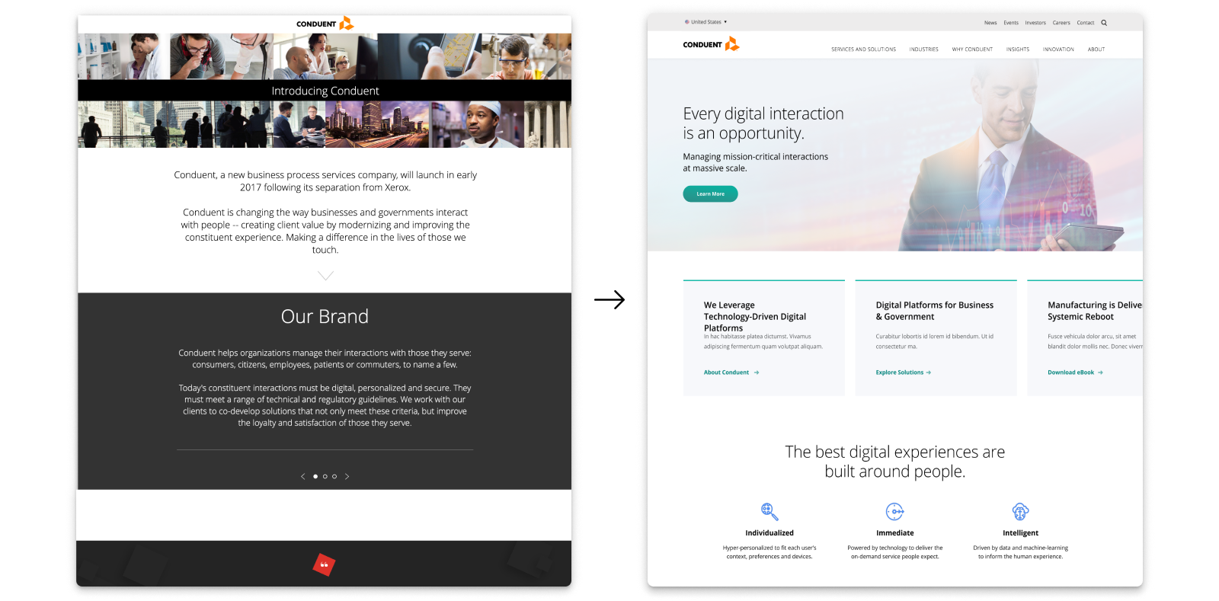Click the We Leverage Technology-Driven Digital Platforms card title
The width and height of the screenshot is (1219, 601).
tap(755, 316)
